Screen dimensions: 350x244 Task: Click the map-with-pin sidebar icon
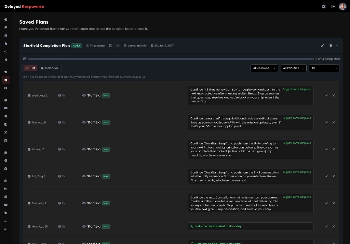pos(6,141)
